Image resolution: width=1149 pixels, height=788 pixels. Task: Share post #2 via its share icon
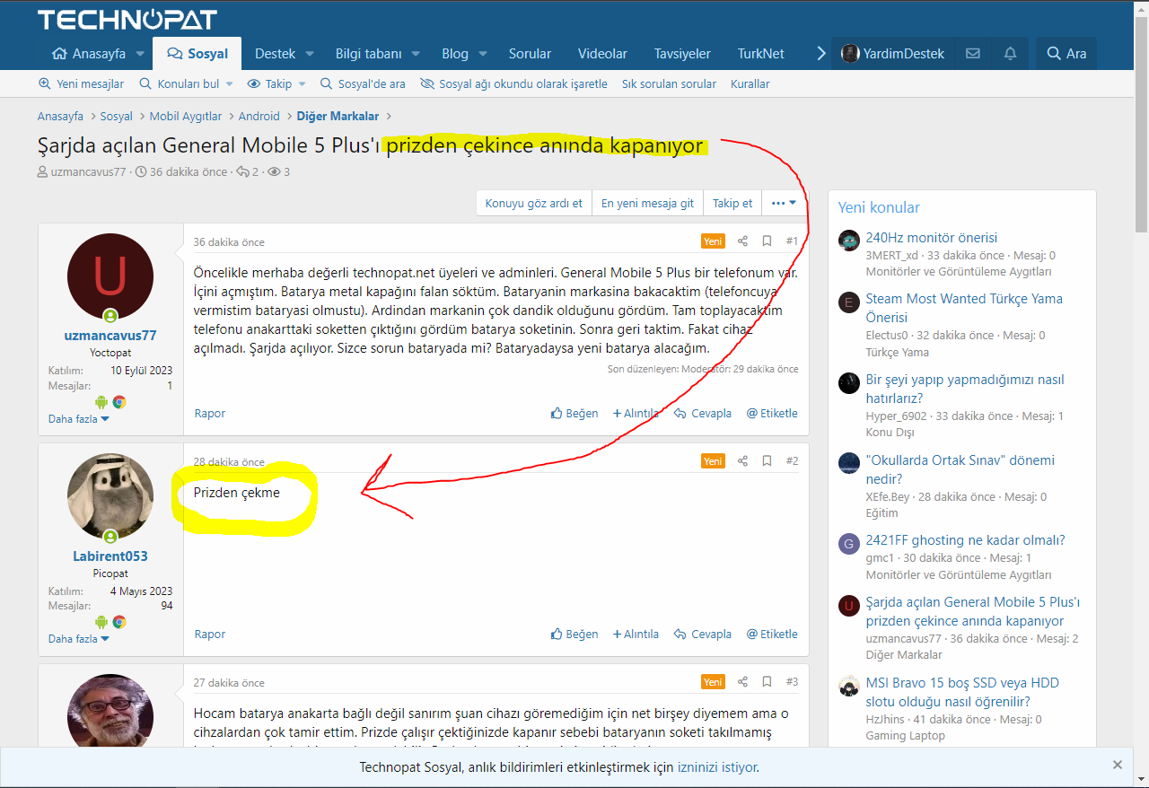[742, 461]
